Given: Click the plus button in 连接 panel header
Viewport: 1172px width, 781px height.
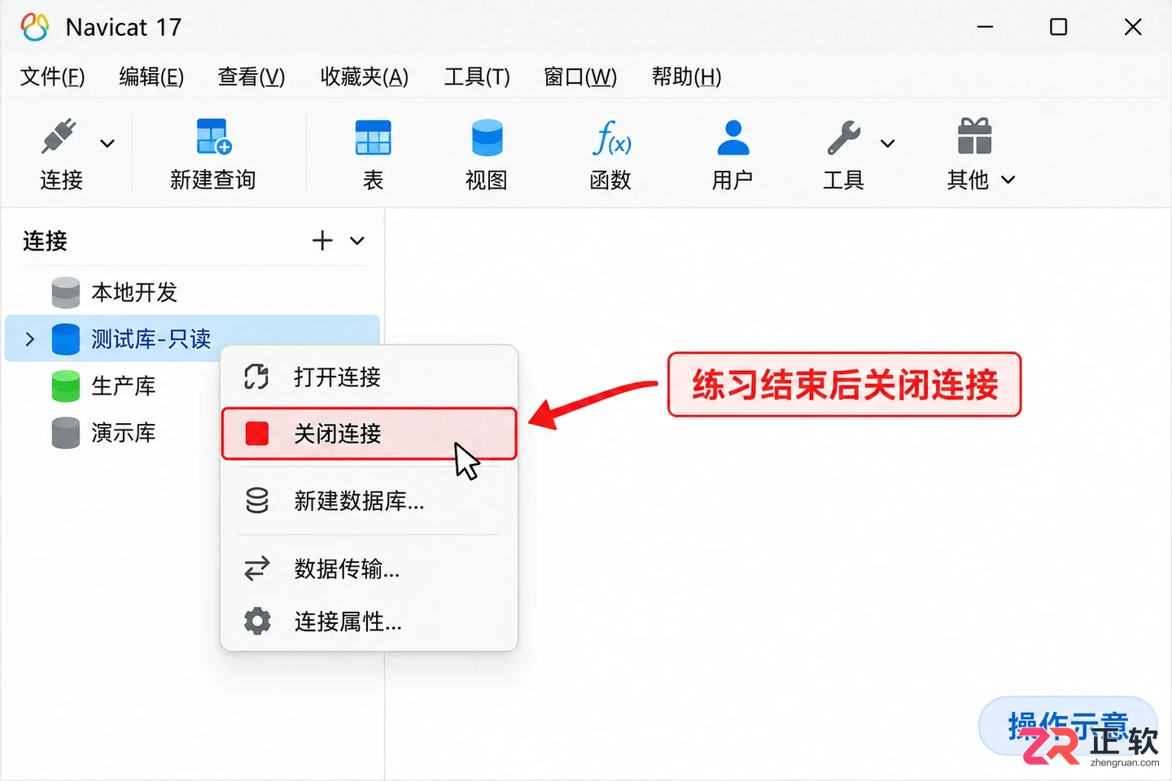Looking at the screenshot, I should pos(322,241).
